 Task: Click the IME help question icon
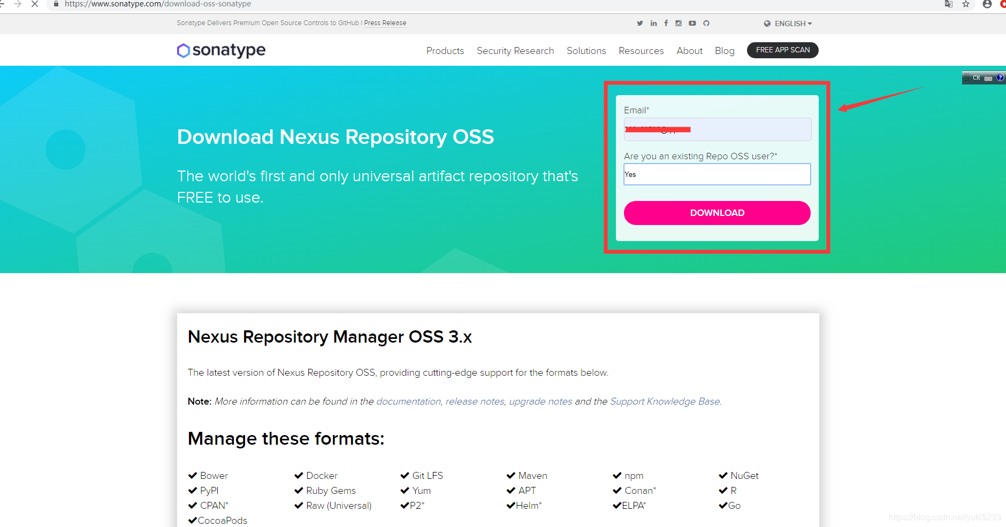coord(1000,78)
